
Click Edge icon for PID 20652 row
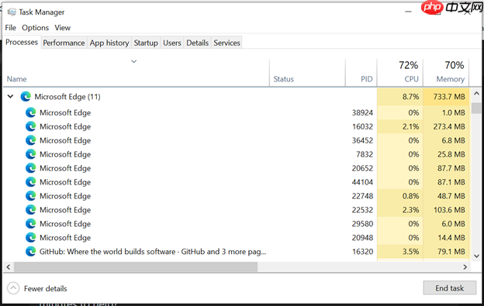[x=30, y=168]
